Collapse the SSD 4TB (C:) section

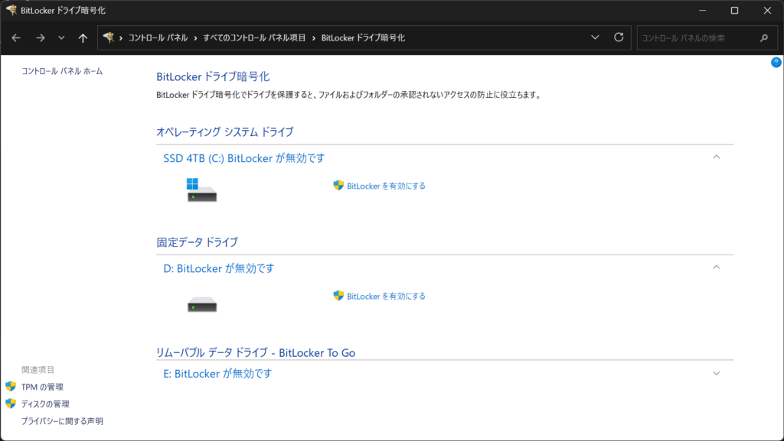(717, 157)
